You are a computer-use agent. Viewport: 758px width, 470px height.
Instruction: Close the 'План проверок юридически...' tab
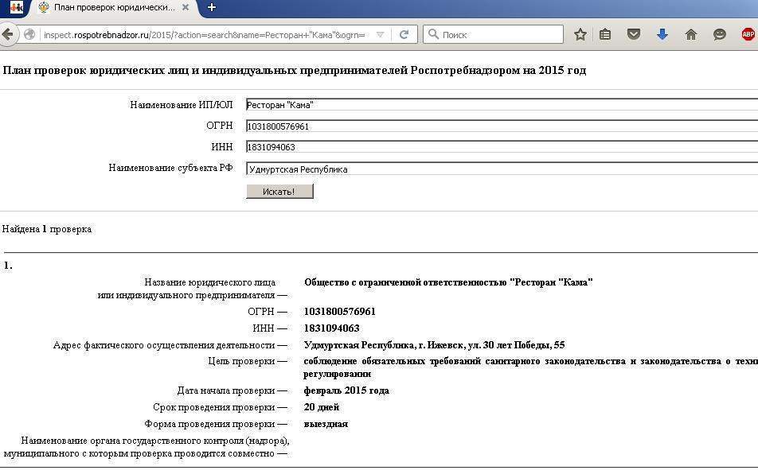click(186, 8)
